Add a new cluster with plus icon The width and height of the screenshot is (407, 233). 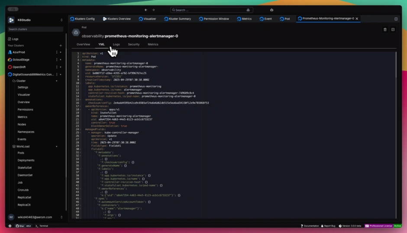61,45
